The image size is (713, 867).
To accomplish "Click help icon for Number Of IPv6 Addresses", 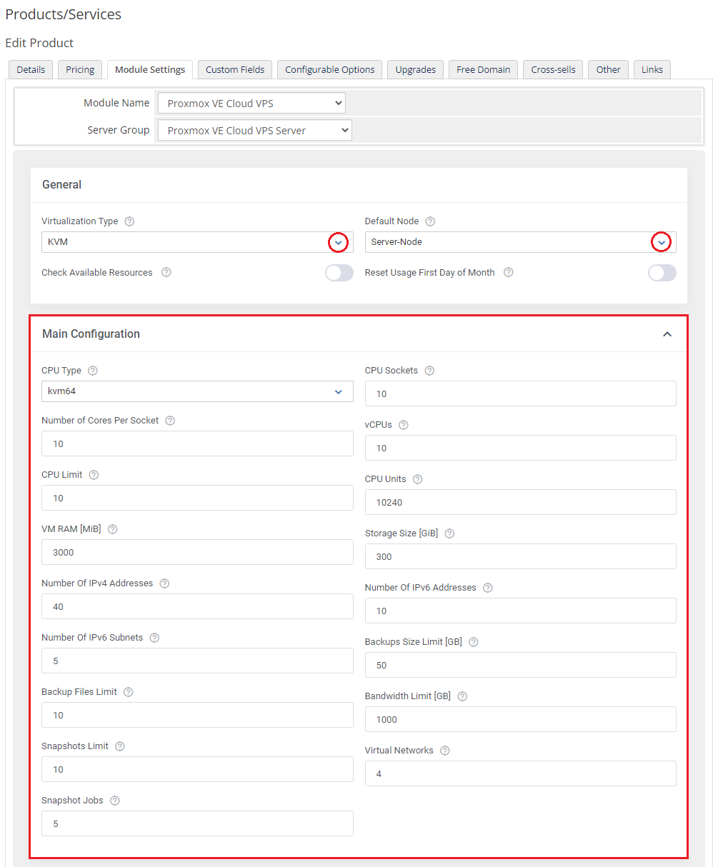I will click(488, 588).
